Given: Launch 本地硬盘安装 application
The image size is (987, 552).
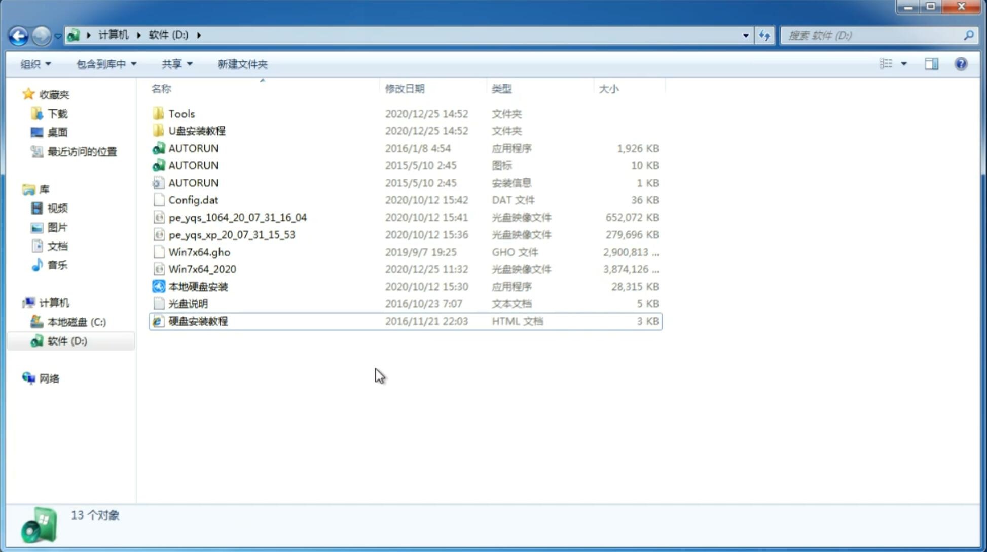Looking at the screenshot, I should point(198,286).
